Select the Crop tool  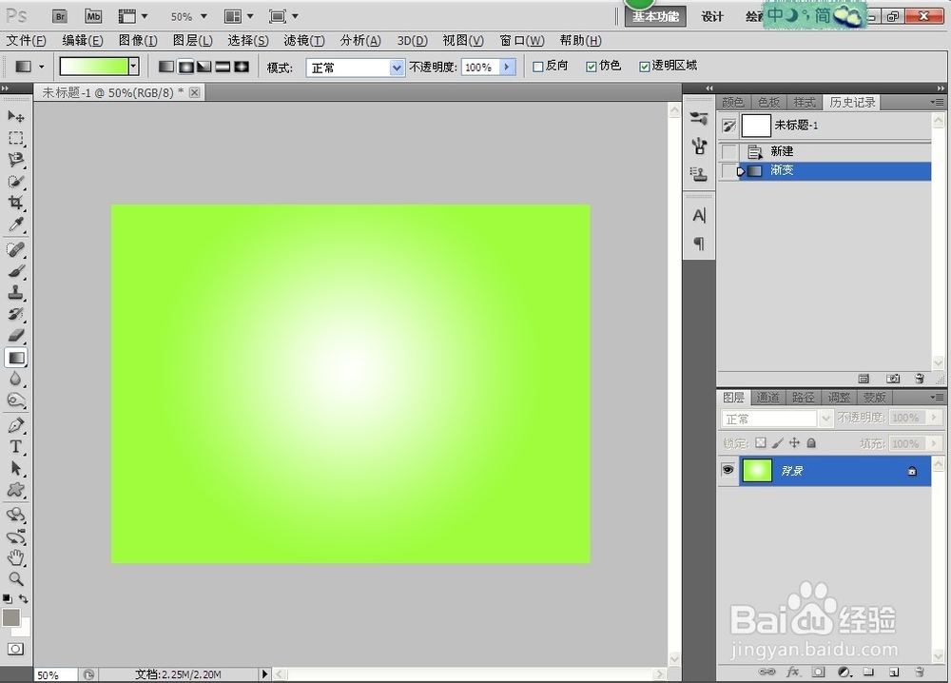[x=16, y=203]
